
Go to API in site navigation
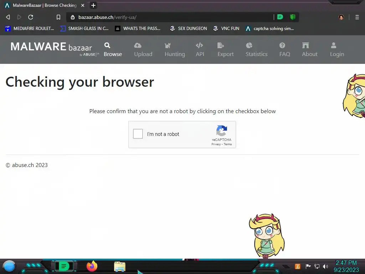coord(200,49)
